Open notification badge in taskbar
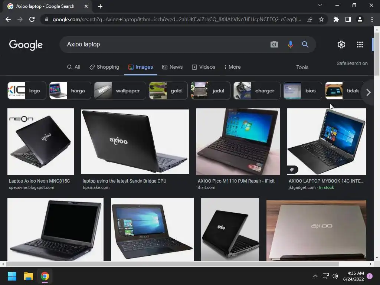This screenshot has height=285, width=380. [370, 276]
